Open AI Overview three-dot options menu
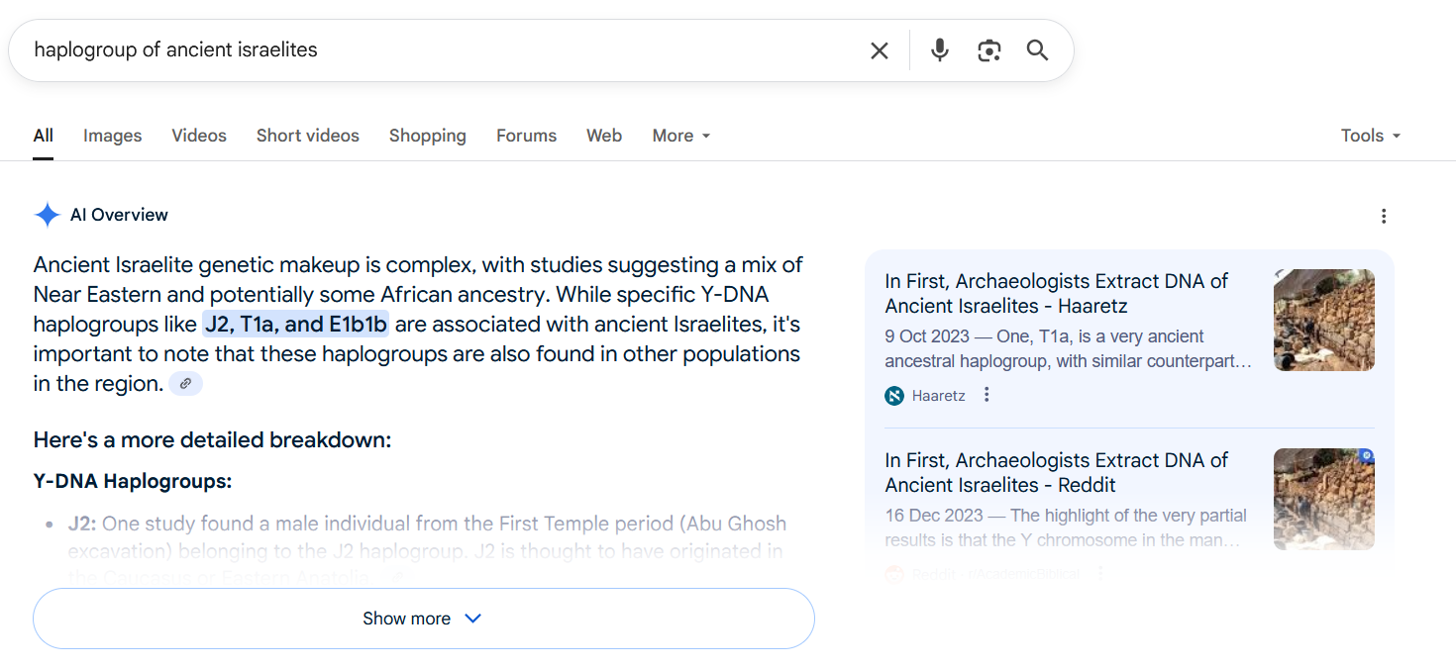This screenshot has height=668, width=1456. [x=1384, y=216]
